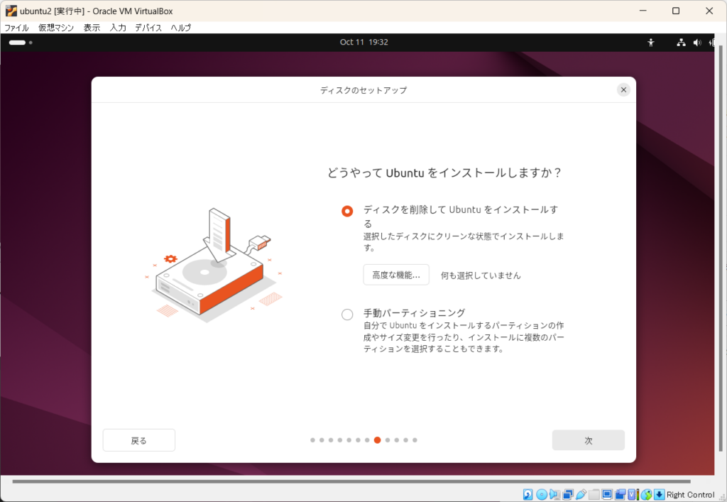
Task: Open the 入力 menu
Action: (118, 28)
